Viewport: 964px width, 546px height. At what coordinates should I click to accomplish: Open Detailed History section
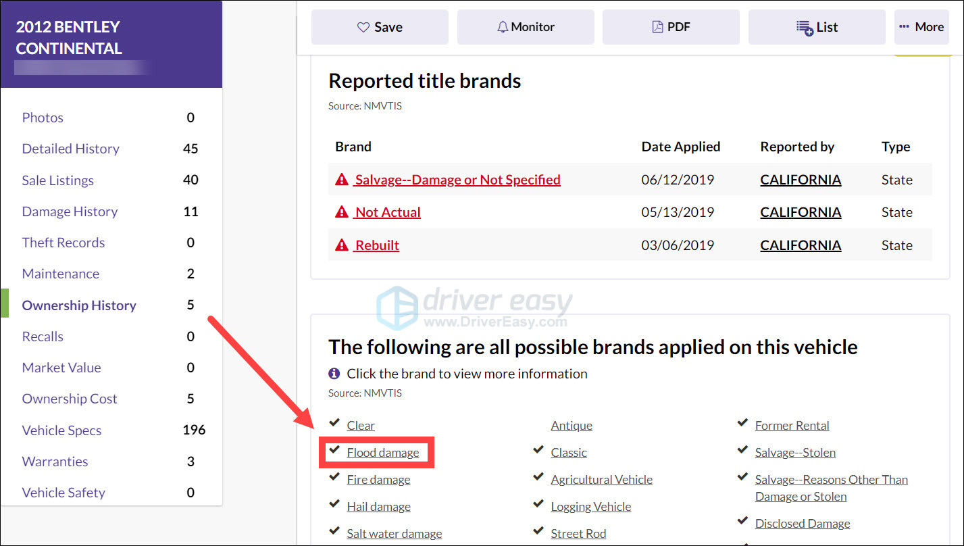tap(71, 149)
